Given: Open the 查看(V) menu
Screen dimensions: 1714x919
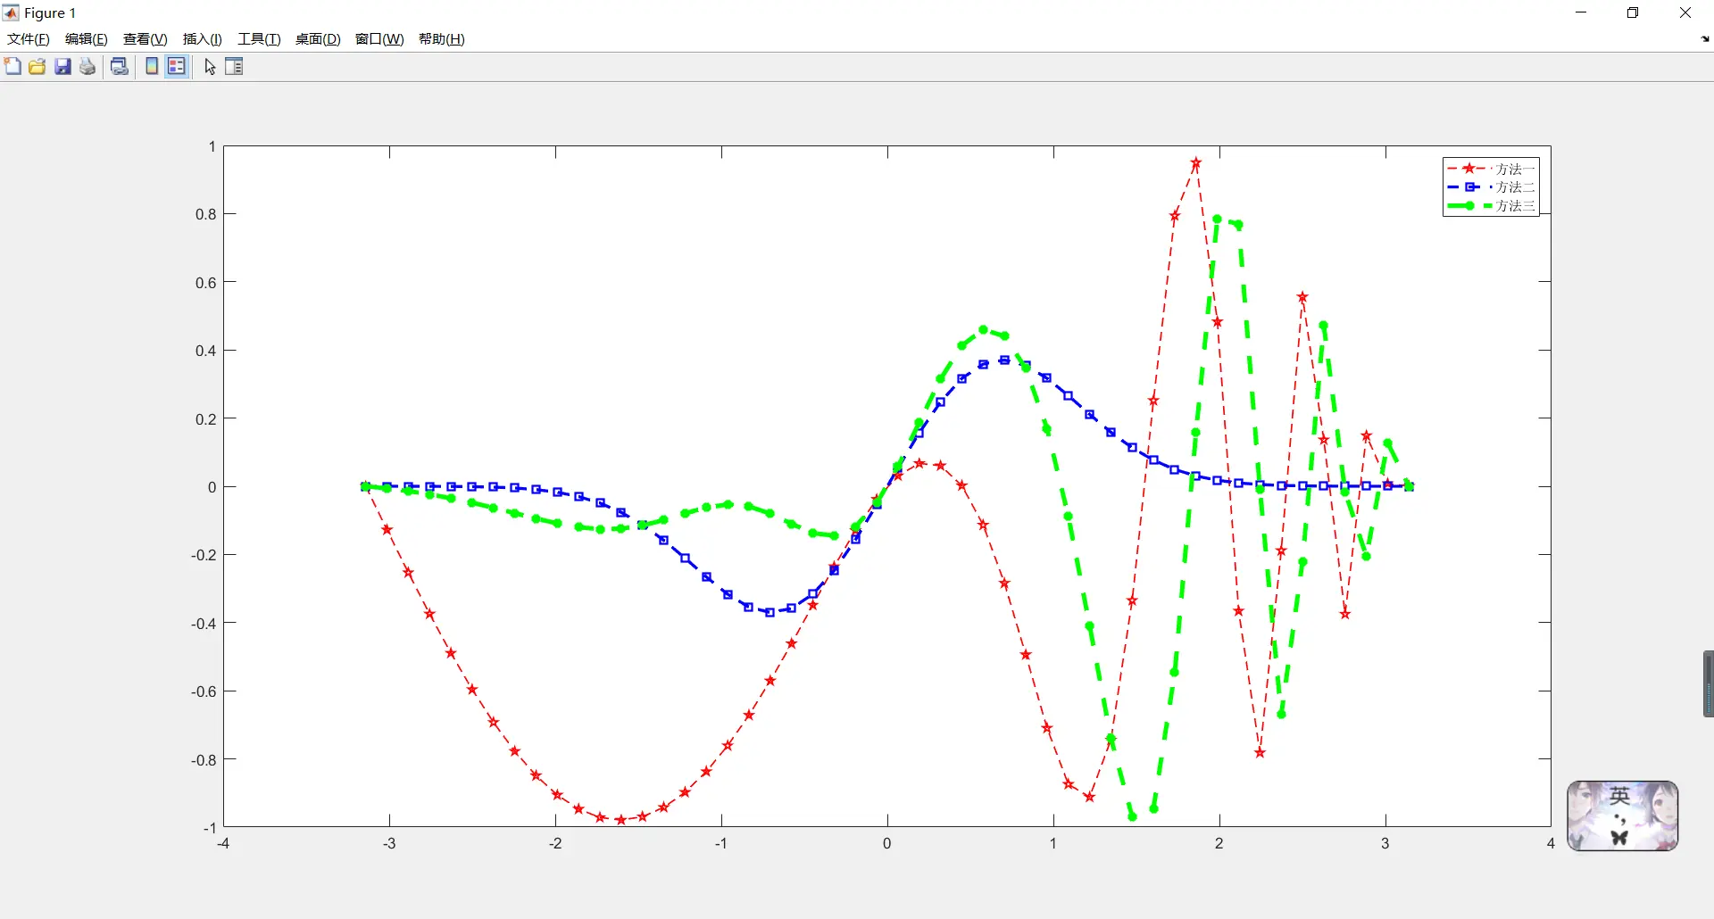Looking at the screenshot, I should tap(146, 39).
